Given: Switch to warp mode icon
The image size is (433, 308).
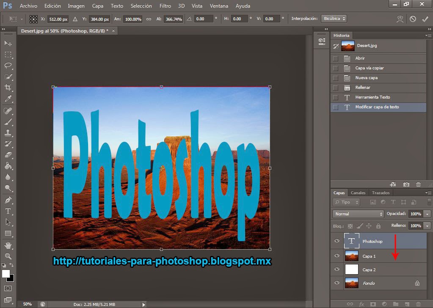Looking at the screenshot, I should pos(400,19).
